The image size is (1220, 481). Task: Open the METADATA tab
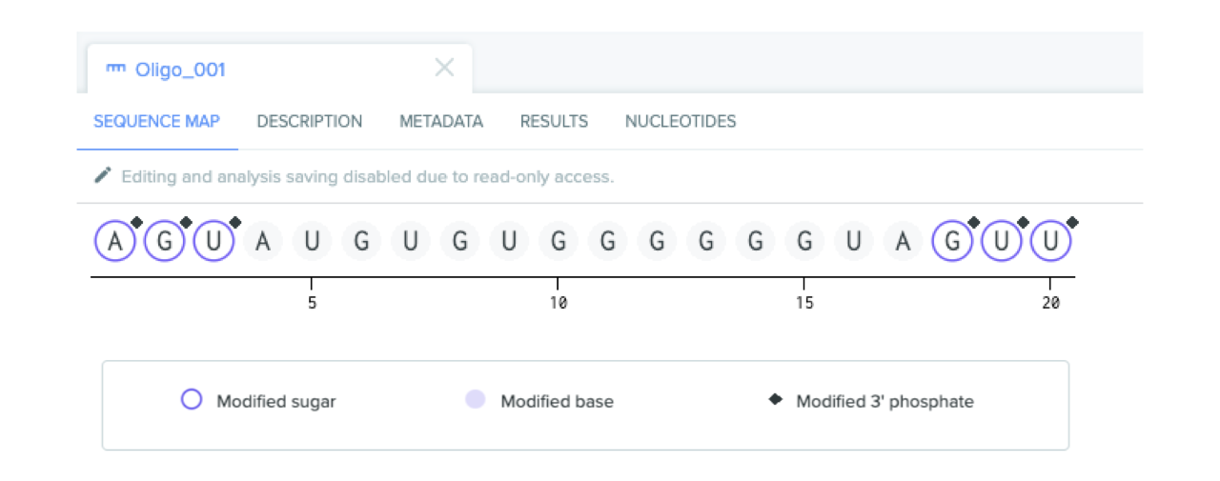pos(441,122)
